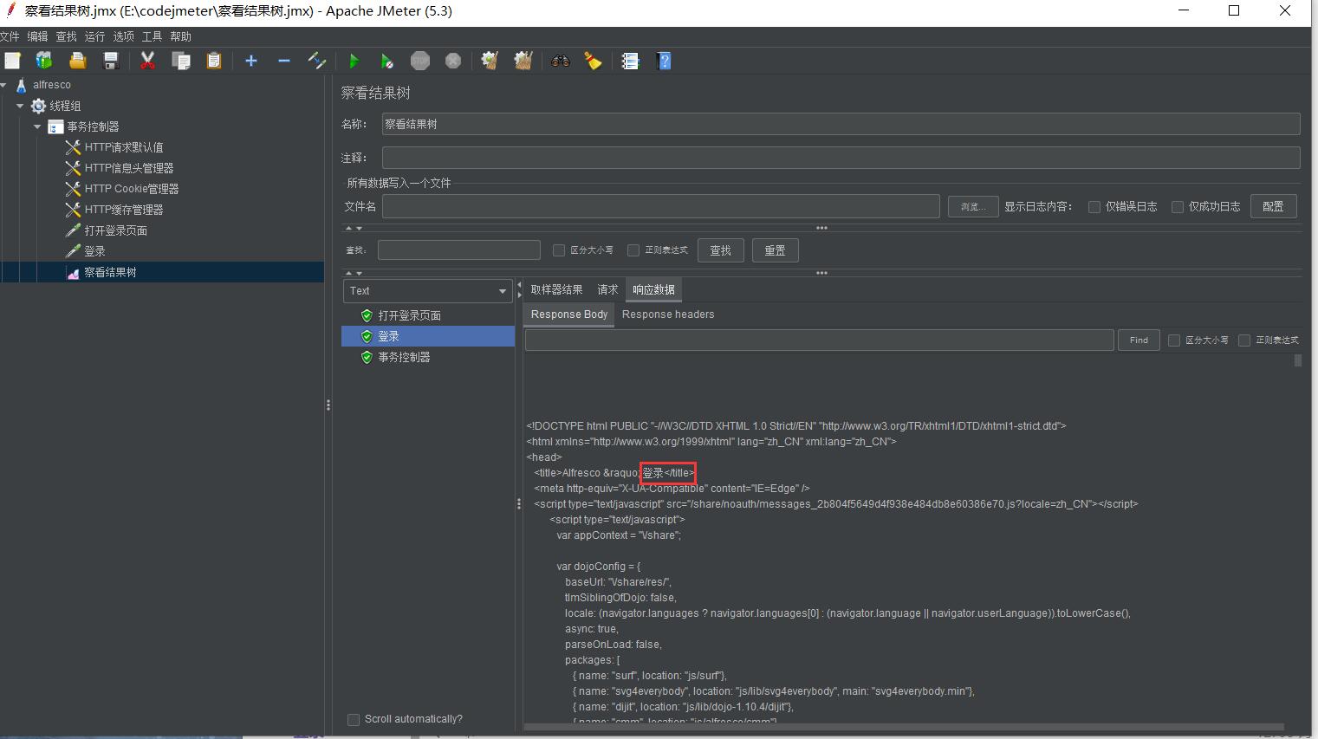1318x739 pixels.
Task: Select 打开登录页面 result in results list
Action: pyautogui.click(x=409, y=315)
